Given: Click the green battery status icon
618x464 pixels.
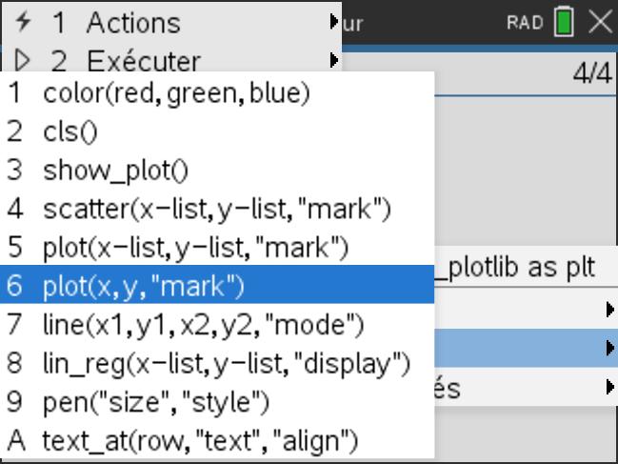Looking at the screenshot, I should point(564,23).
